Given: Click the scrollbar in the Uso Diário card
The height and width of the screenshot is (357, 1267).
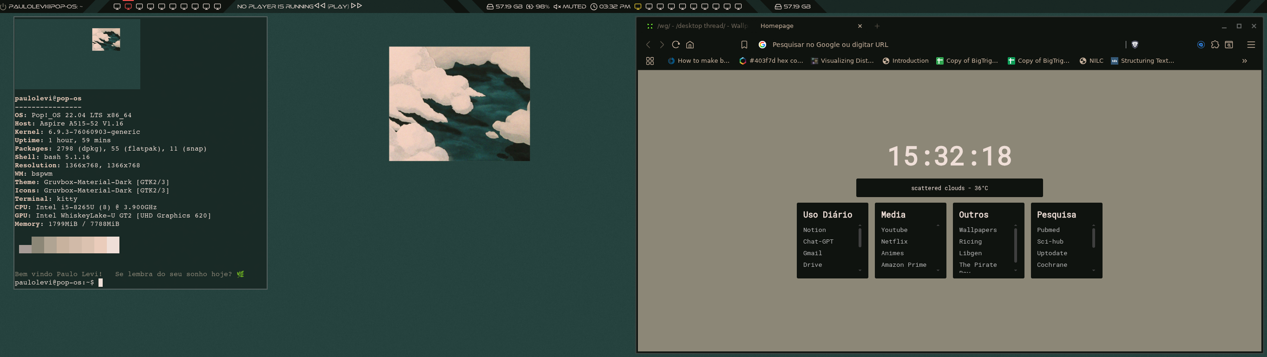Looking at the screenshot, I should [x=860, y=238].
